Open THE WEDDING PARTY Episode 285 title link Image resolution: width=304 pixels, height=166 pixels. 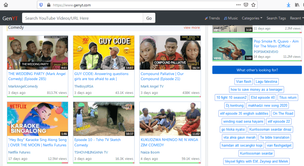[x=37, y=76]
